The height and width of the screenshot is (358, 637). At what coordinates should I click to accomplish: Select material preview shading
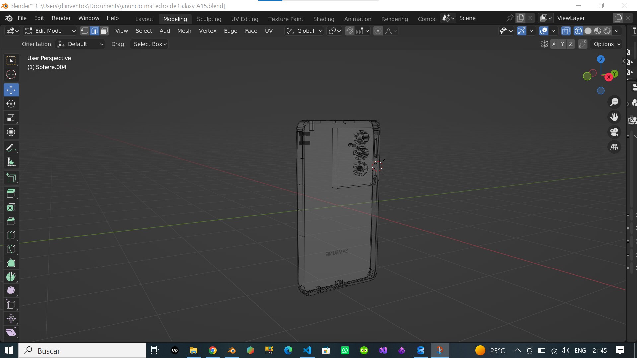click(598, 31)
